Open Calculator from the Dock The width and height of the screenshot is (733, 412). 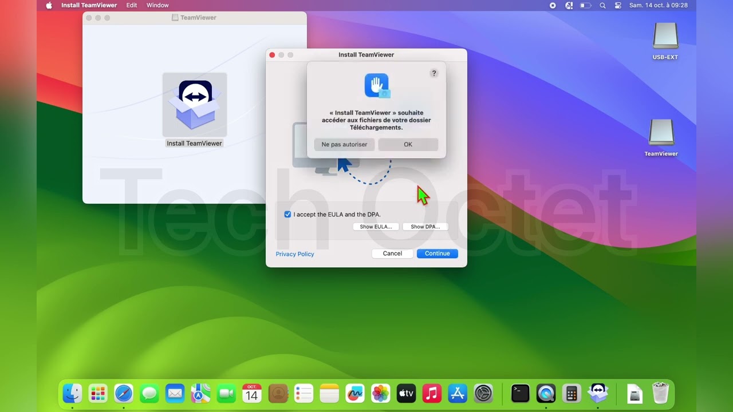click(x=571, y=393)
